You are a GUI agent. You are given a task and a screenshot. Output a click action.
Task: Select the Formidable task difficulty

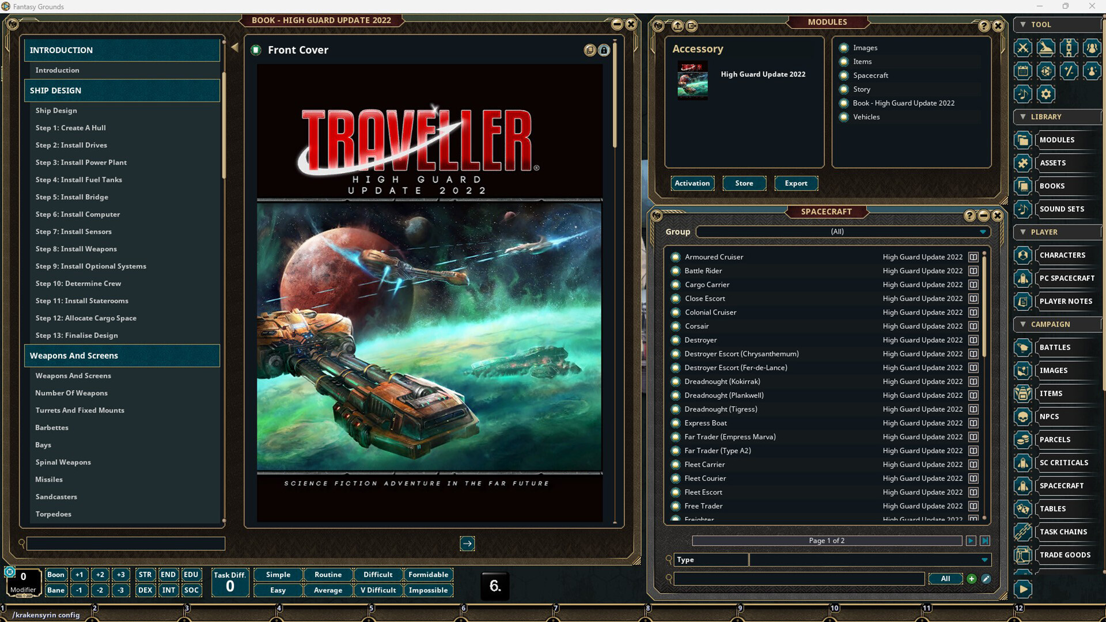point(429,575)
